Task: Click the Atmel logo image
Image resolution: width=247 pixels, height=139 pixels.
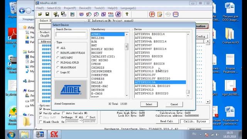Action: click(x=71, y=90)
